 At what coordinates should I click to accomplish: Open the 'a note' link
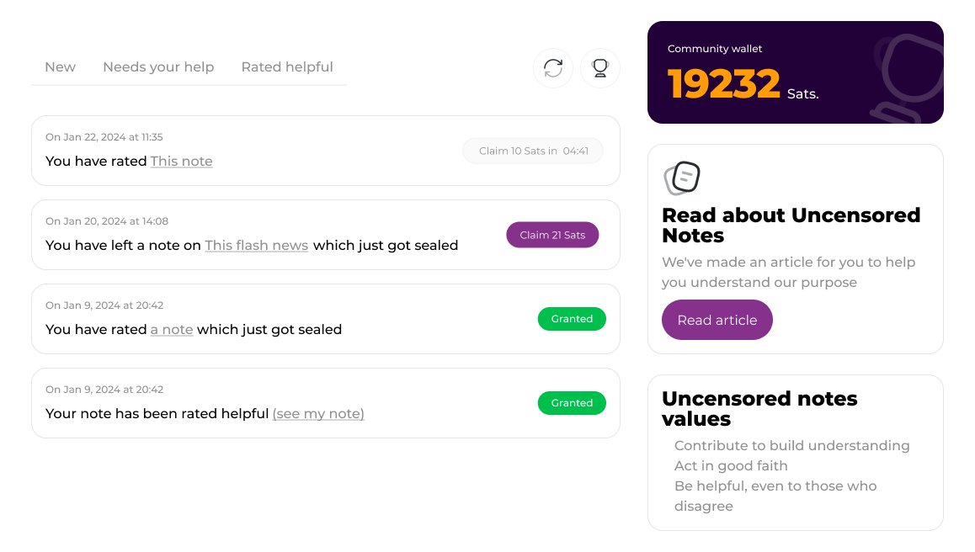[x=172, y=330]
